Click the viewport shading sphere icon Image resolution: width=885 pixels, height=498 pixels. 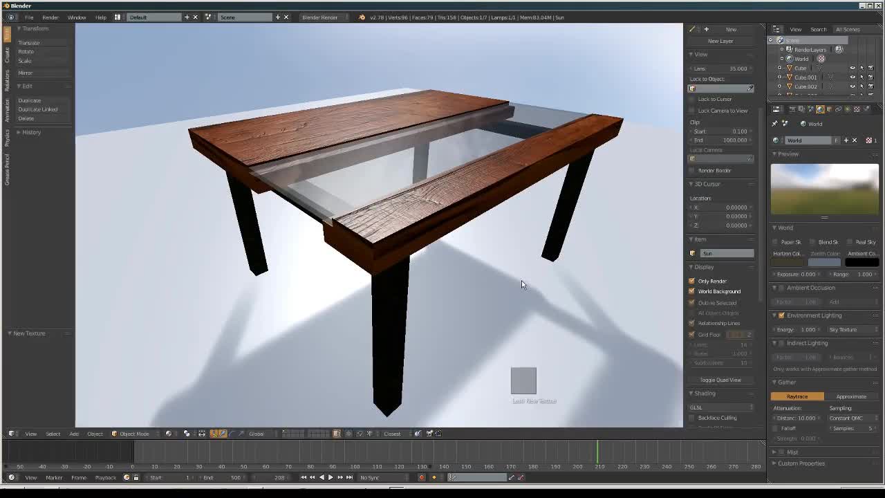(x=169, y=434)
